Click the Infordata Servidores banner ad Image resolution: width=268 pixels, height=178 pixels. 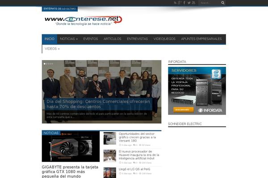[x=197, y=91]
